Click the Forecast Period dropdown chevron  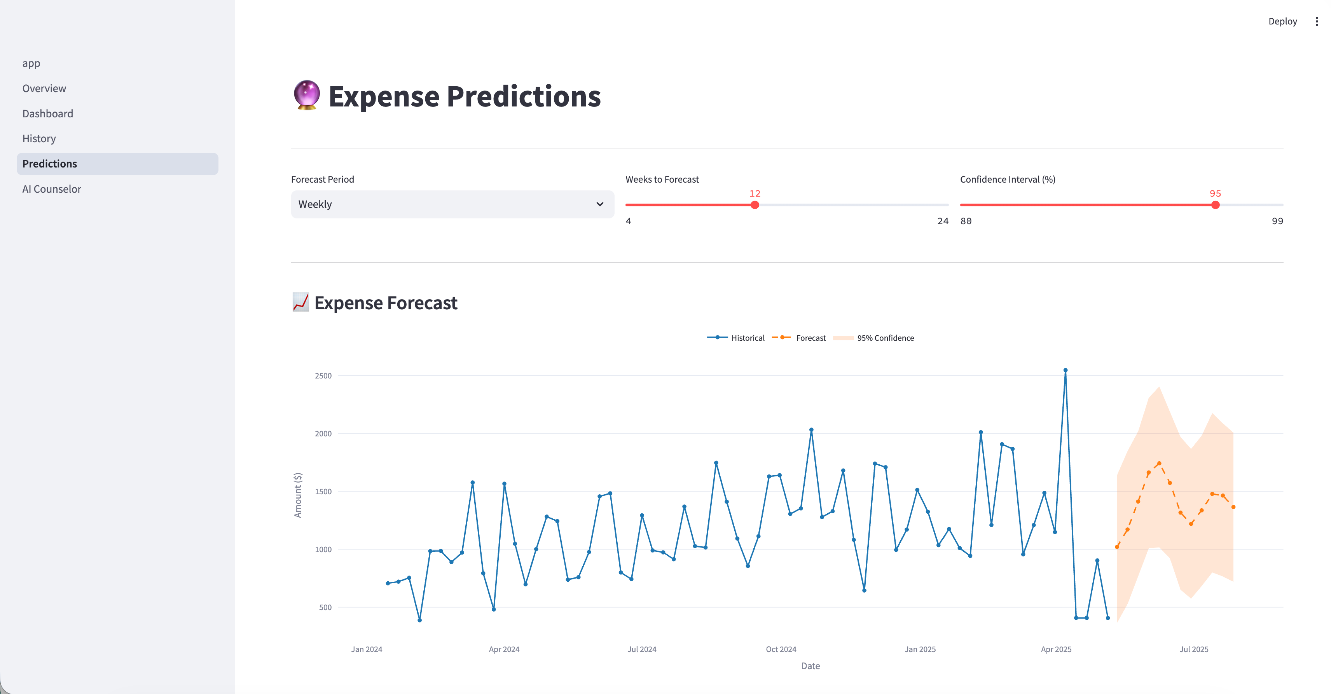point(599,204)
